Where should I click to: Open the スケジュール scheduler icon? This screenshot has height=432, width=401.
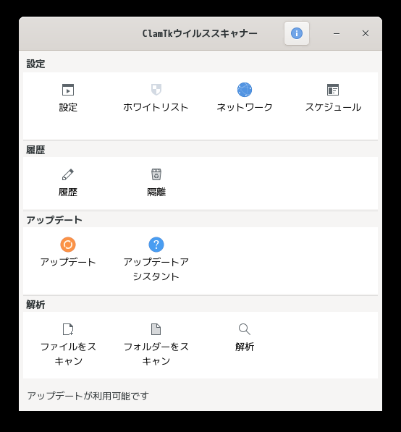click(333, 90)
